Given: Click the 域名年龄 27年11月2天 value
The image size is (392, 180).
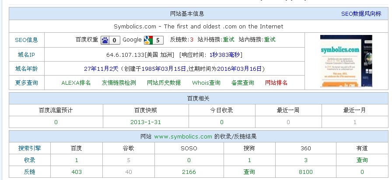Looking at the screenshot, I should click(102, 69).
